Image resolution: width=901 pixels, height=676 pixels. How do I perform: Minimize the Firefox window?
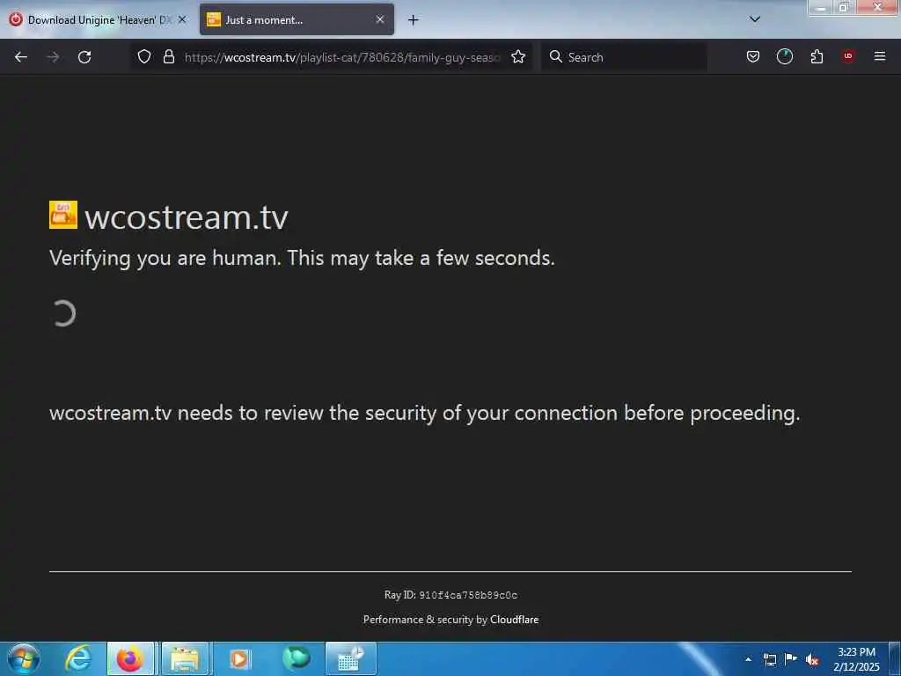pos(821,8)
